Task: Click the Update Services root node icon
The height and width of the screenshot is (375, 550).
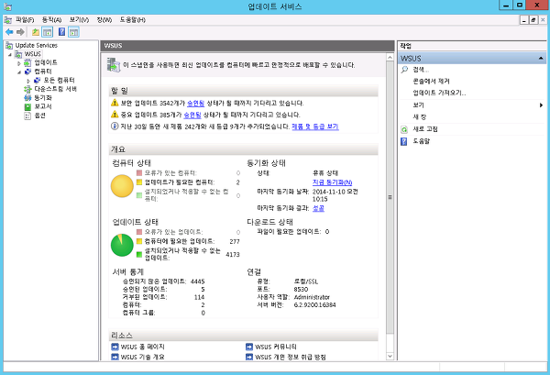Action: [x=9, y=45]
